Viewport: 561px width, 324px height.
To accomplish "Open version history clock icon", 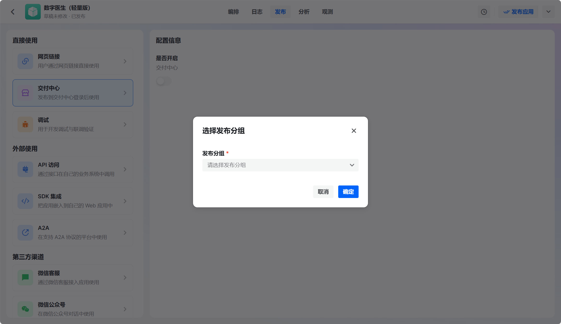I will pyautogui.click(x=484, y=12).
